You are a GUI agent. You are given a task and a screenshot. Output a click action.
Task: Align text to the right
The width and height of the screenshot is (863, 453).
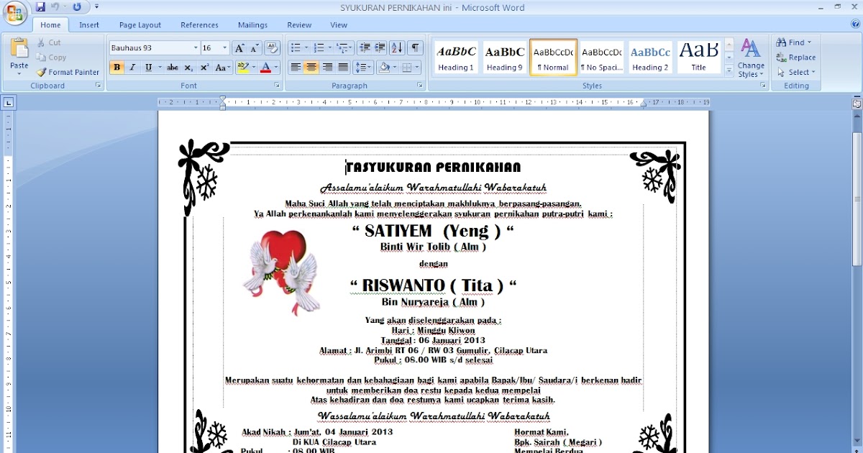(327, 68)
